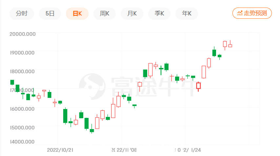Click the 走势预测 trend forecast button

[252, 13]
